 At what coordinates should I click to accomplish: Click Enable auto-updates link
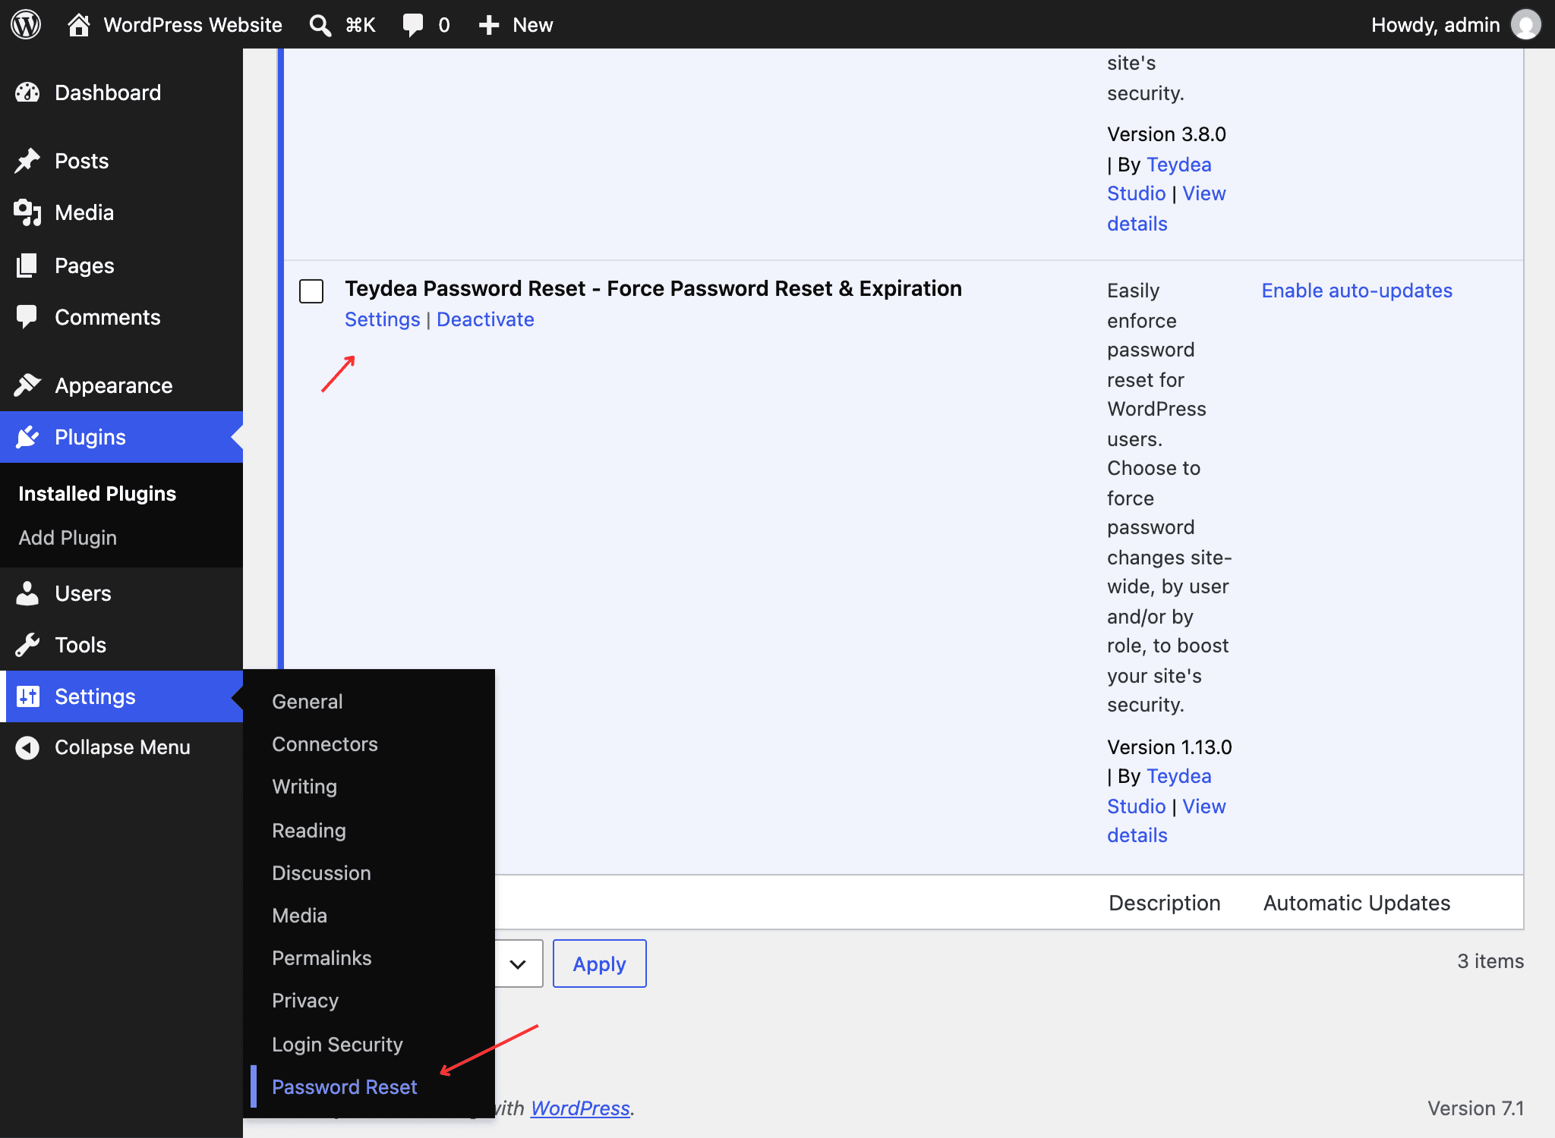click(1357, 291)
